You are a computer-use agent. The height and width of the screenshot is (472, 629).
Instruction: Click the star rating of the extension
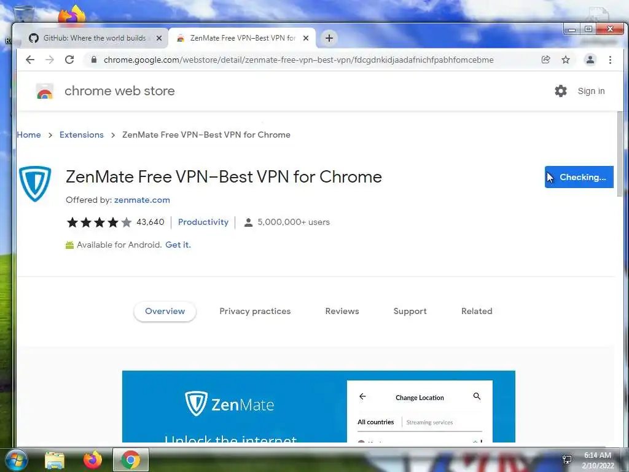tap(99, 222)
